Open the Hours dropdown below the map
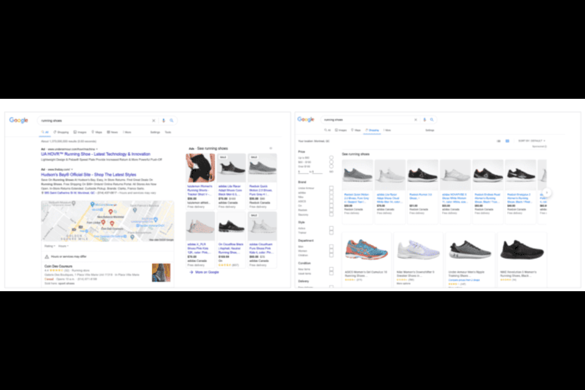Image resolution: width=585 pixels, height=390 pixels. point(64,246)
